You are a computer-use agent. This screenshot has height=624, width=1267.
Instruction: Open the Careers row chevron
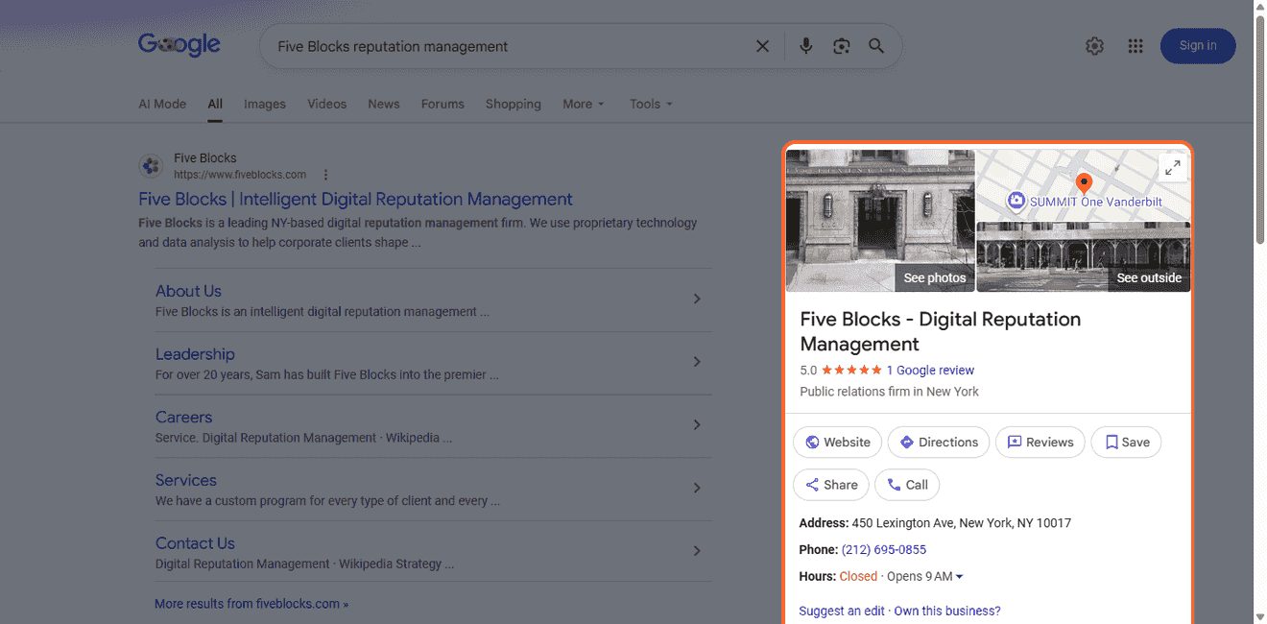[697, 425]
